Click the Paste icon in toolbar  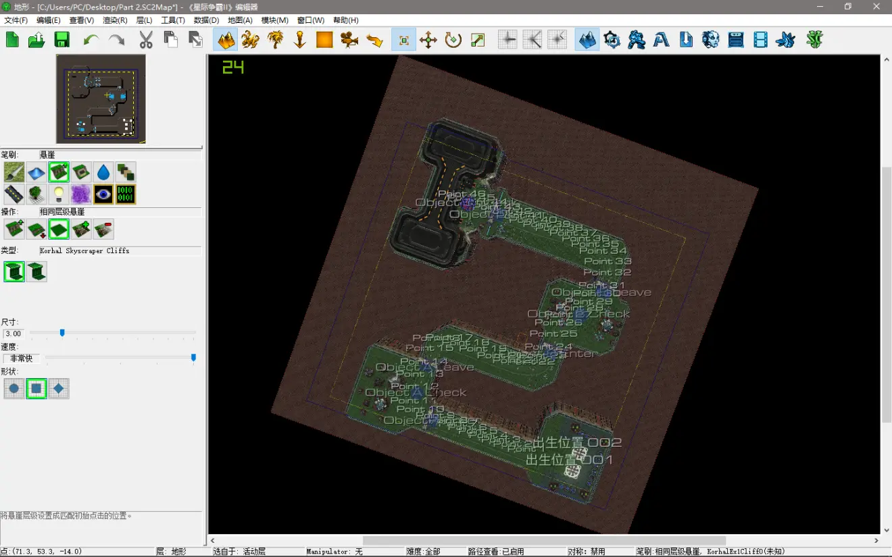pyautogui.click(x=196, y=40)
